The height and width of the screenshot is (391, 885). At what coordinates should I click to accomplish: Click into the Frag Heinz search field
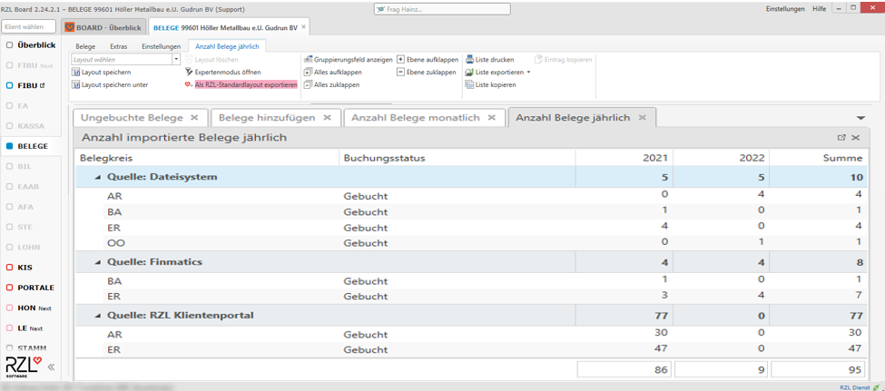(x=442, y=9)
